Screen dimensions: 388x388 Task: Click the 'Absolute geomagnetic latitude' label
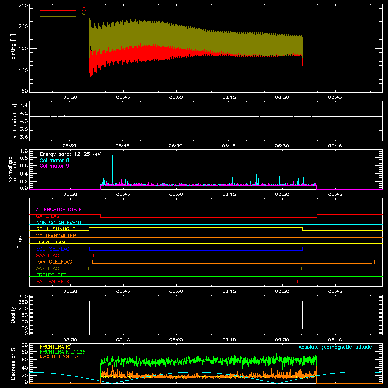click(x=335, y=347)
